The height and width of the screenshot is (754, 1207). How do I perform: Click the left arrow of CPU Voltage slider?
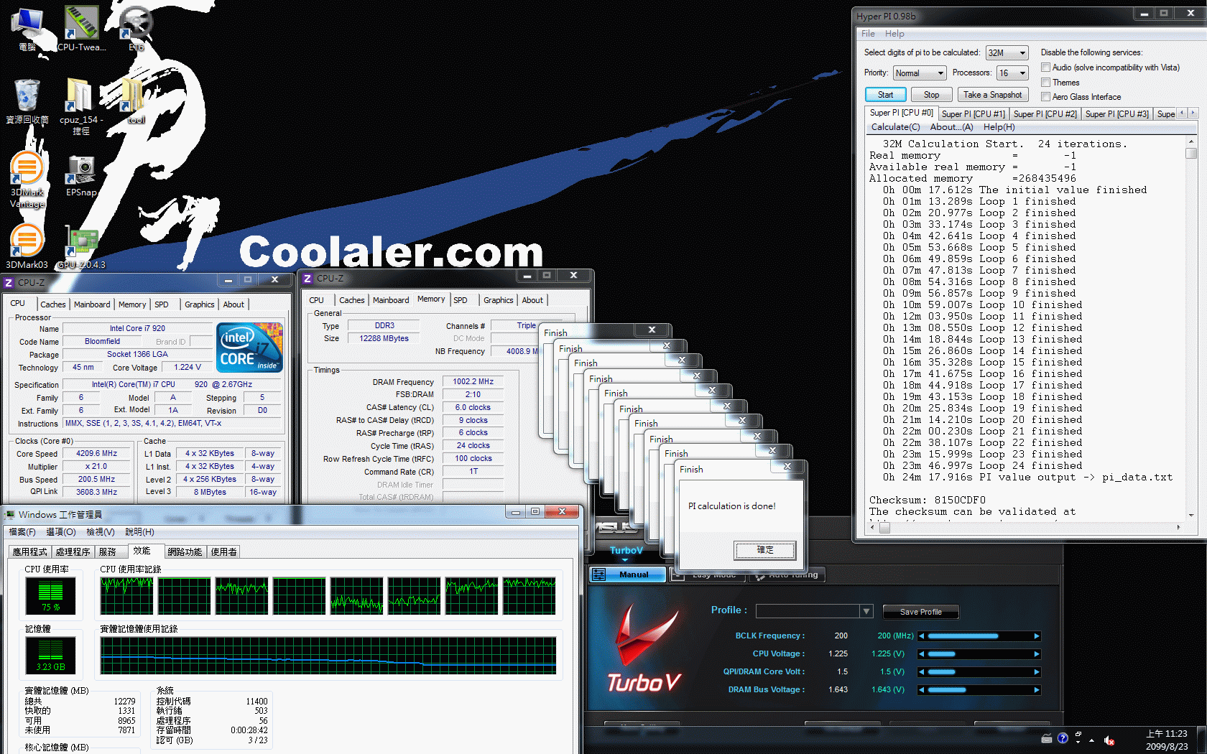(922, 654)
